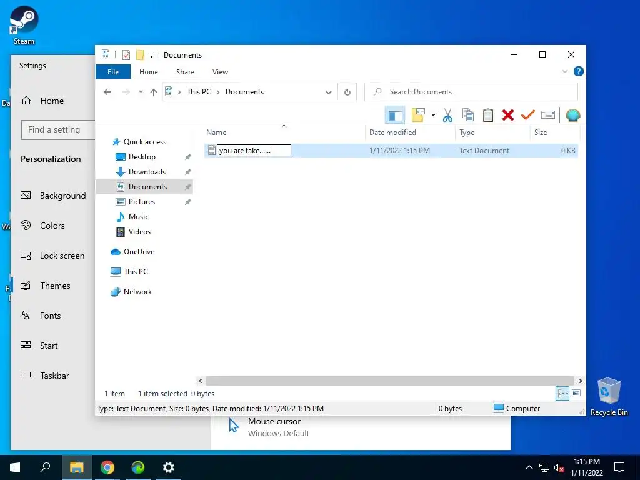Open the Folder Options dropdown arrow

click(433, 116)
